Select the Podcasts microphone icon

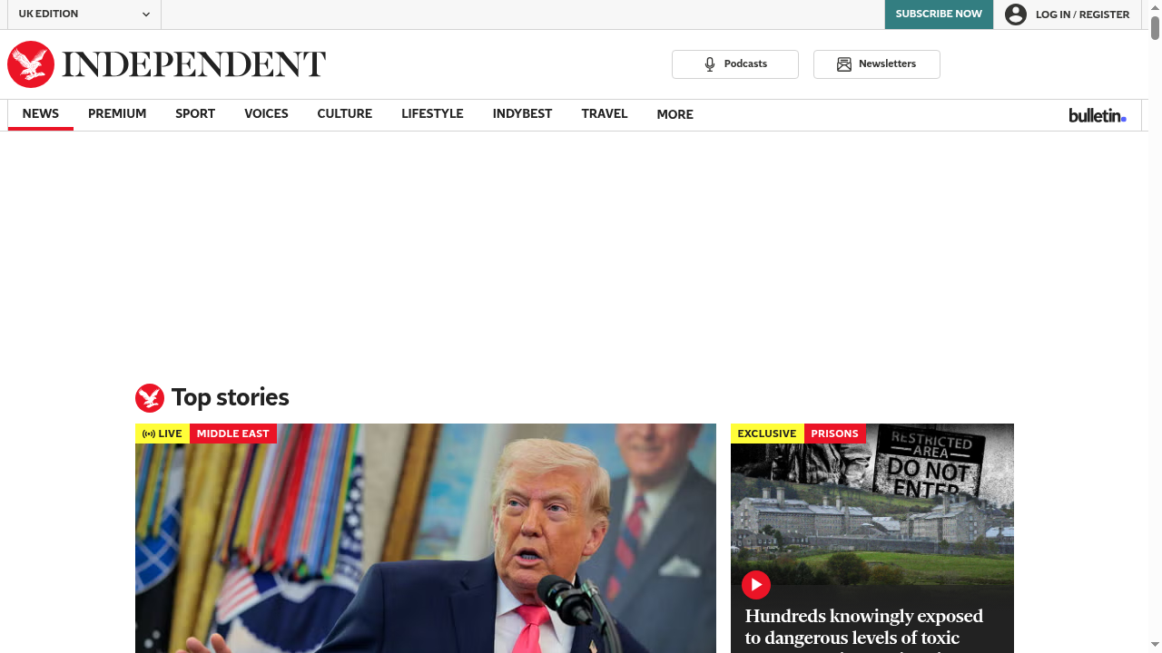709,63
